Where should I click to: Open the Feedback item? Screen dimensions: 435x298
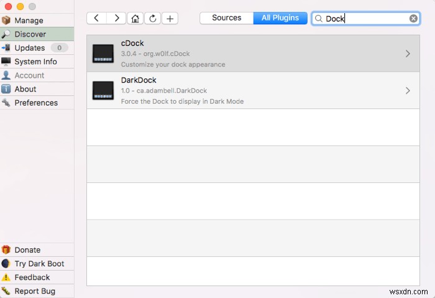click(x=37, y=277)
